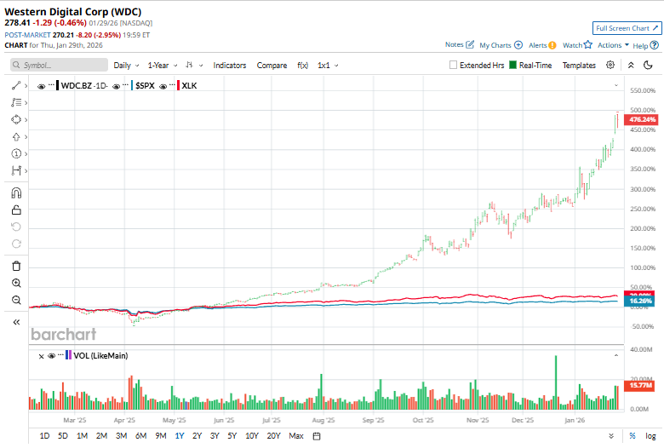Screen dimensions: 664x448
Task: Select the measure range tool
Action: pyautogui.click(x=16, y=170)
